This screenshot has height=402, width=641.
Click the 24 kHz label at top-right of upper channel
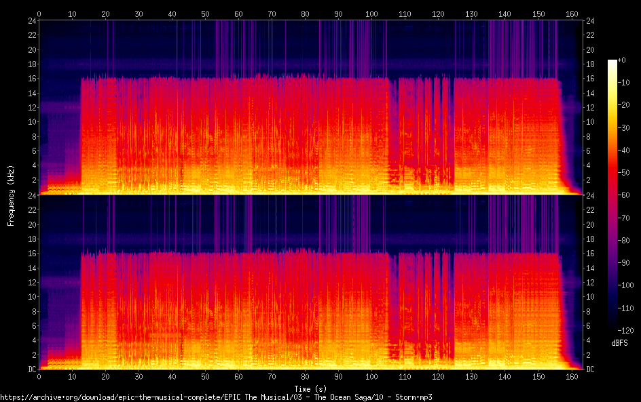590,21
